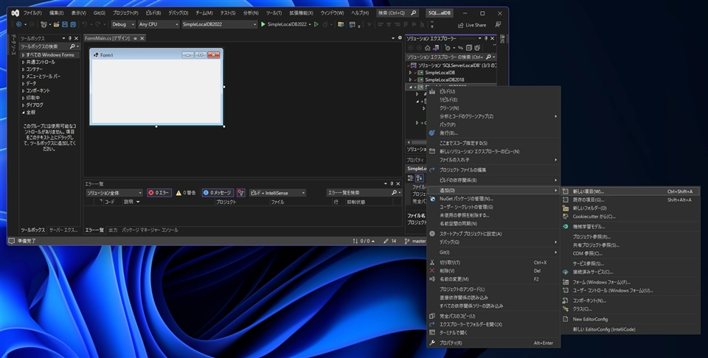Open the Any CPU platform dropdown

tap(158, 24)
